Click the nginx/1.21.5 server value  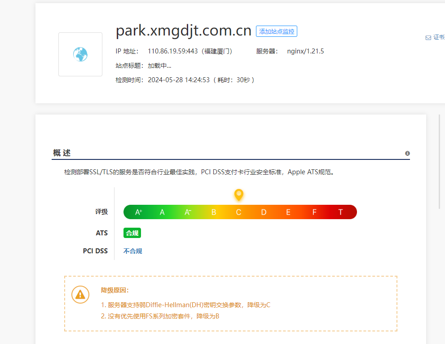point(305,51)
